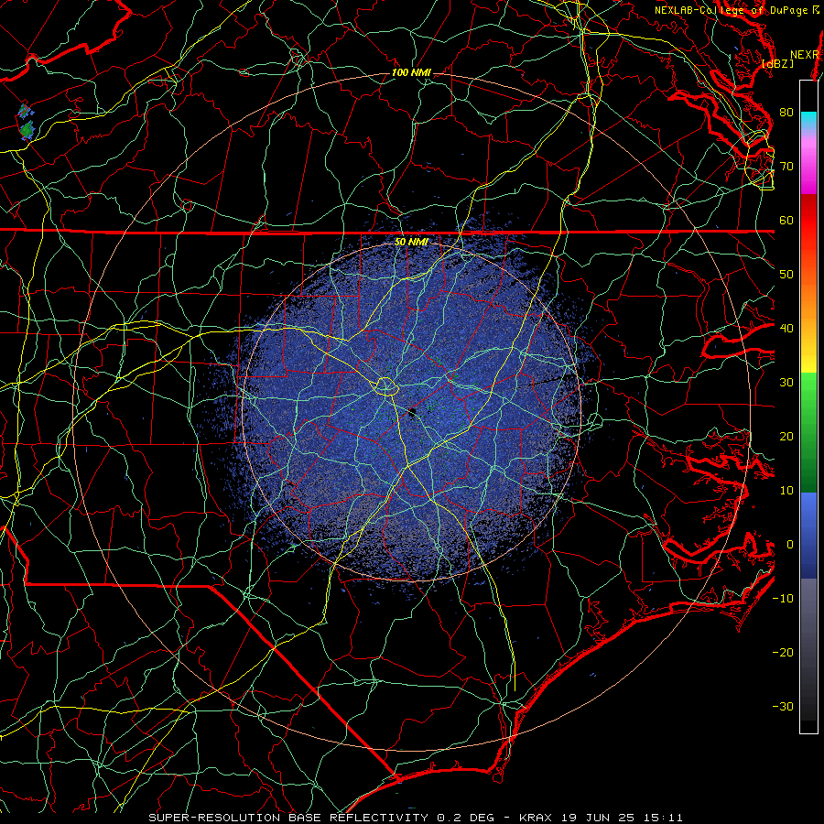
Task: Click the 60 value on dBZ scale
Action: (786, 220)
